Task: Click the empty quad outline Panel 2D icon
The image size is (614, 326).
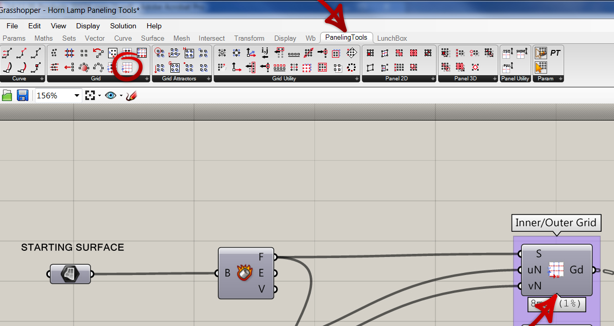Action: coord(370,67)
